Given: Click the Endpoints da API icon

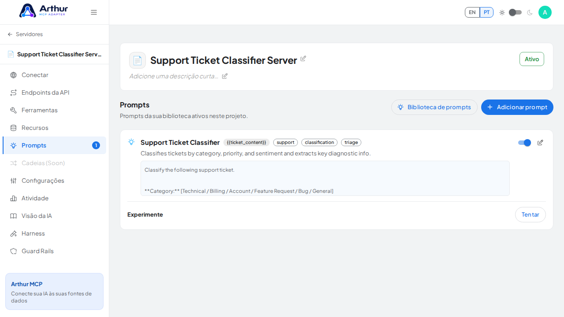Looking at the screenshot, I should click(14, 92).
